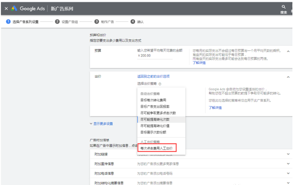Collapse the 出价 section chevron
295x185 pixels.
[288, 77]
